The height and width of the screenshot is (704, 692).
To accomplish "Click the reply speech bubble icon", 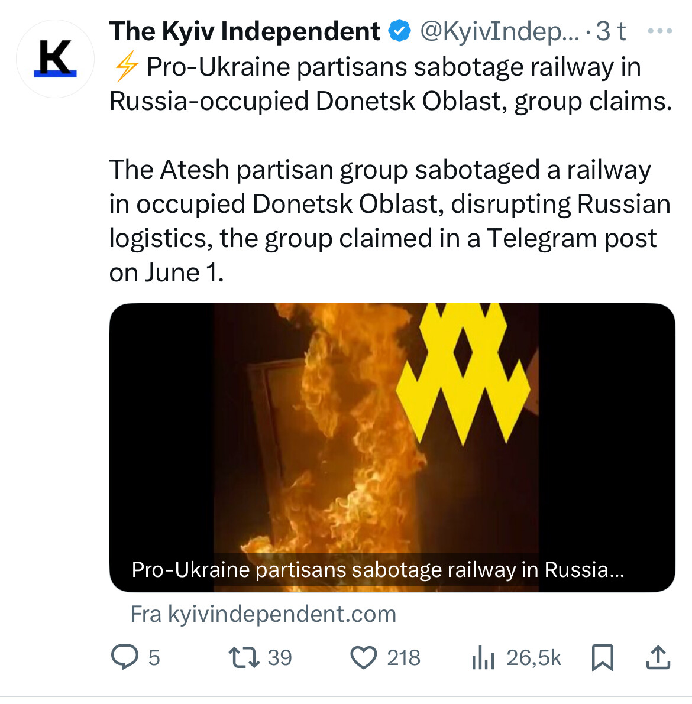I will [x=124, y=657].
